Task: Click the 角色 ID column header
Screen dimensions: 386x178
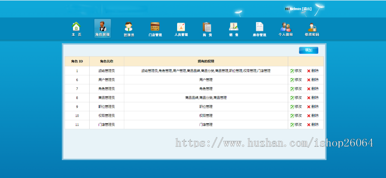Action: [x=77, y=61]
